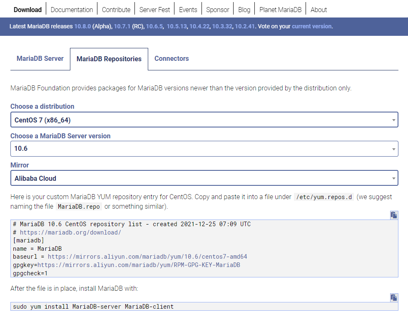Image resolution: width=408 pixels, height=317 pixels.
Task: Open the 10.4.22 release link
Action: point(199,26)
